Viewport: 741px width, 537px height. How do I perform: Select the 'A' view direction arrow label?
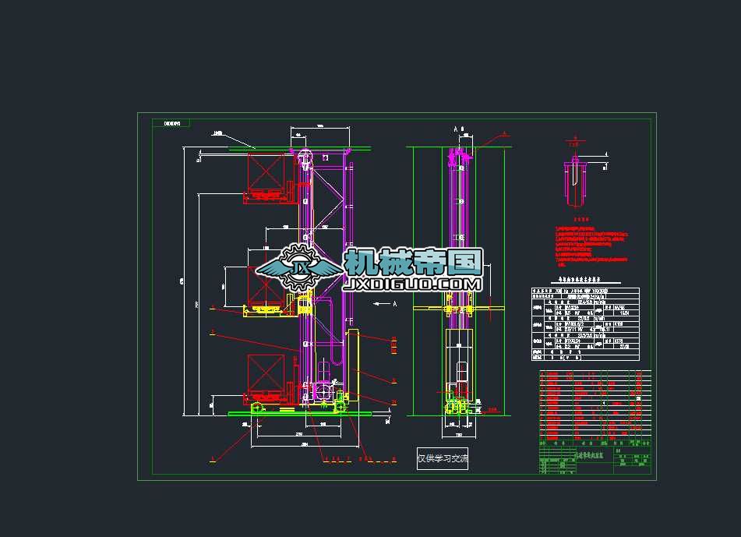386,303
